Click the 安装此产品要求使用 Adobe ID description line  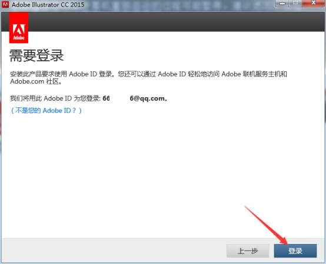point(148,74)
